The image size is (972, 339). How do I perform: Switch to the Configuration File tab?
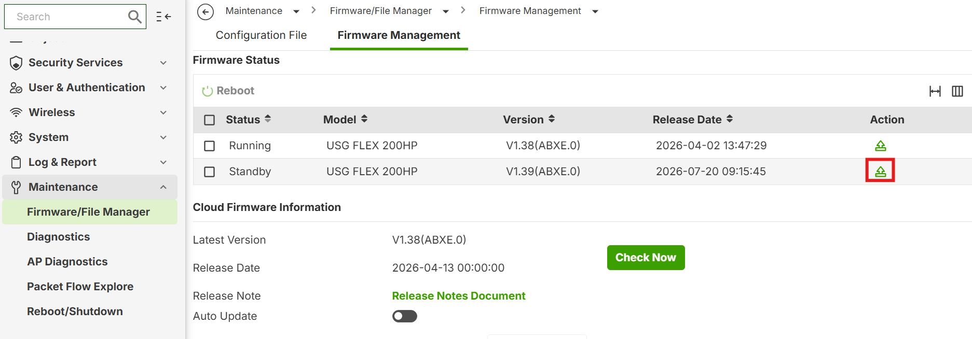click(261, 35)
